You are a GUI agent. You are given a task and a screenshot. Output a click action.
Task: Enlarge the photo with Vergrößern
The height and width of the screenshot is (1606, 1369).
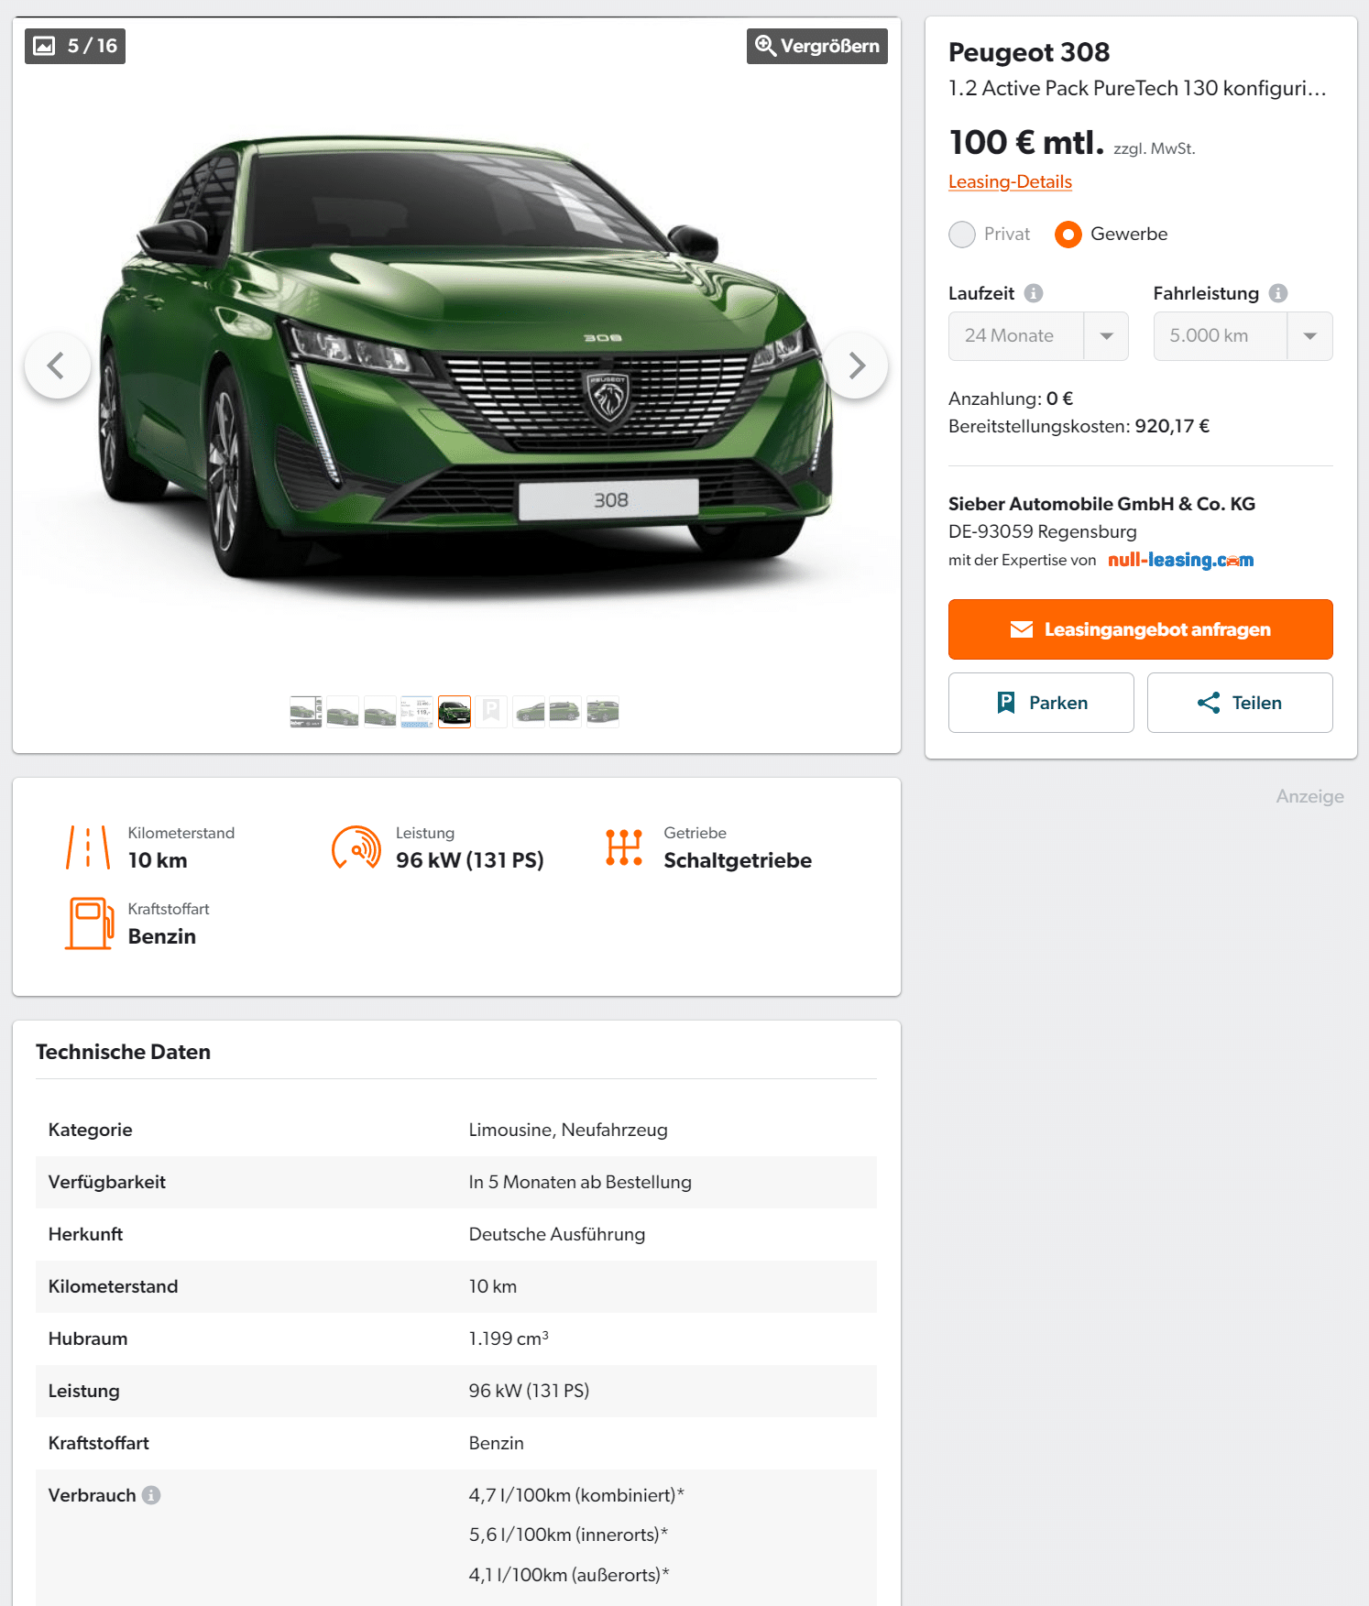click(x=817, y=46)
